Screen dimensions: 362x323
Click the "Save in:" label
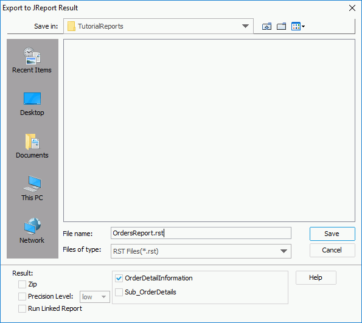click(x=46, y=26)
